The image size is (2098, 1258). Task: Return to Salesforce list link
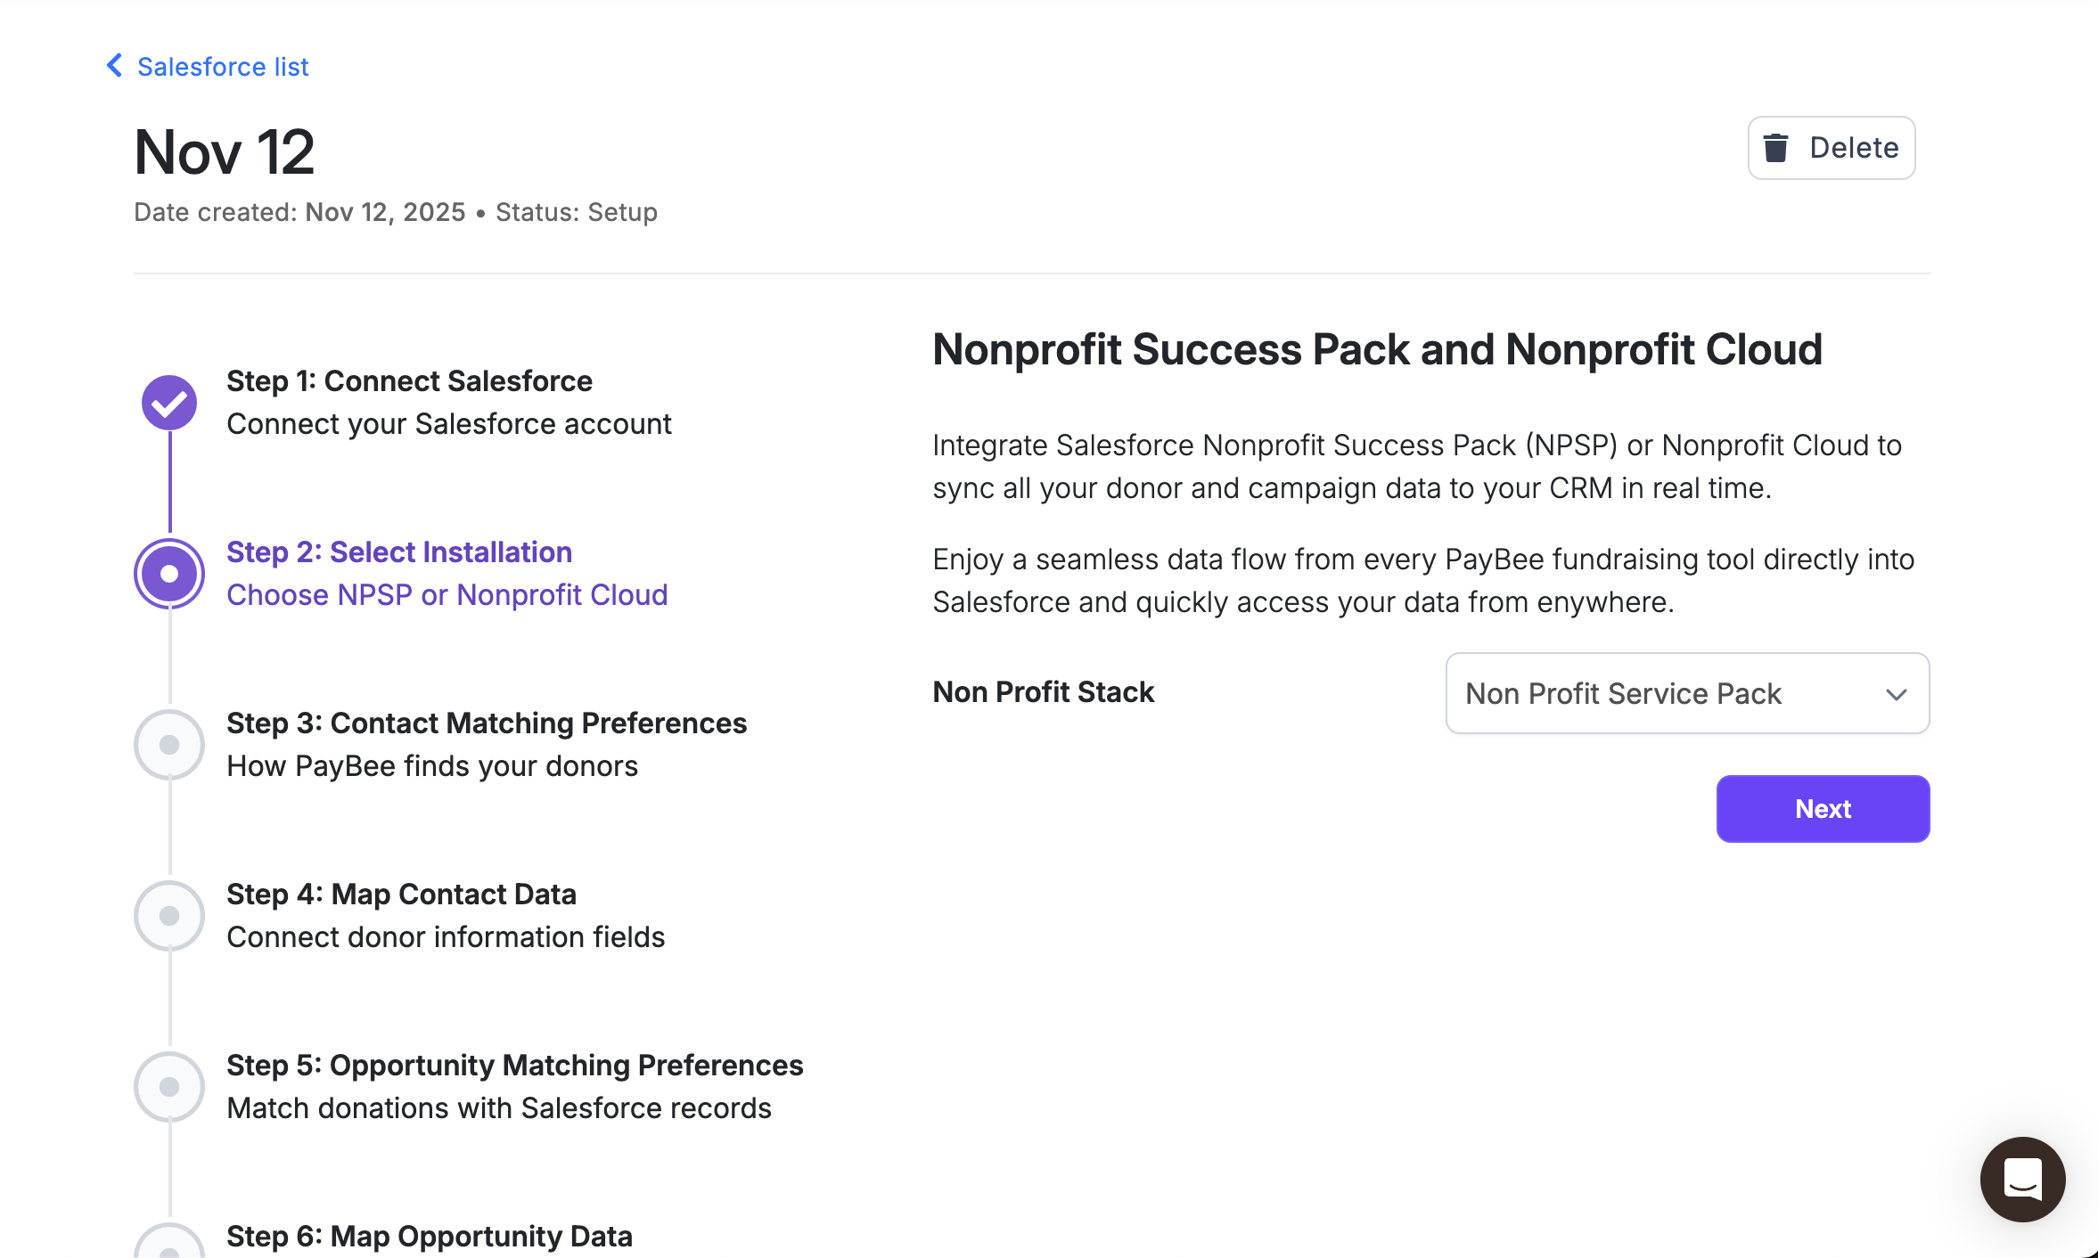[223, 67]
